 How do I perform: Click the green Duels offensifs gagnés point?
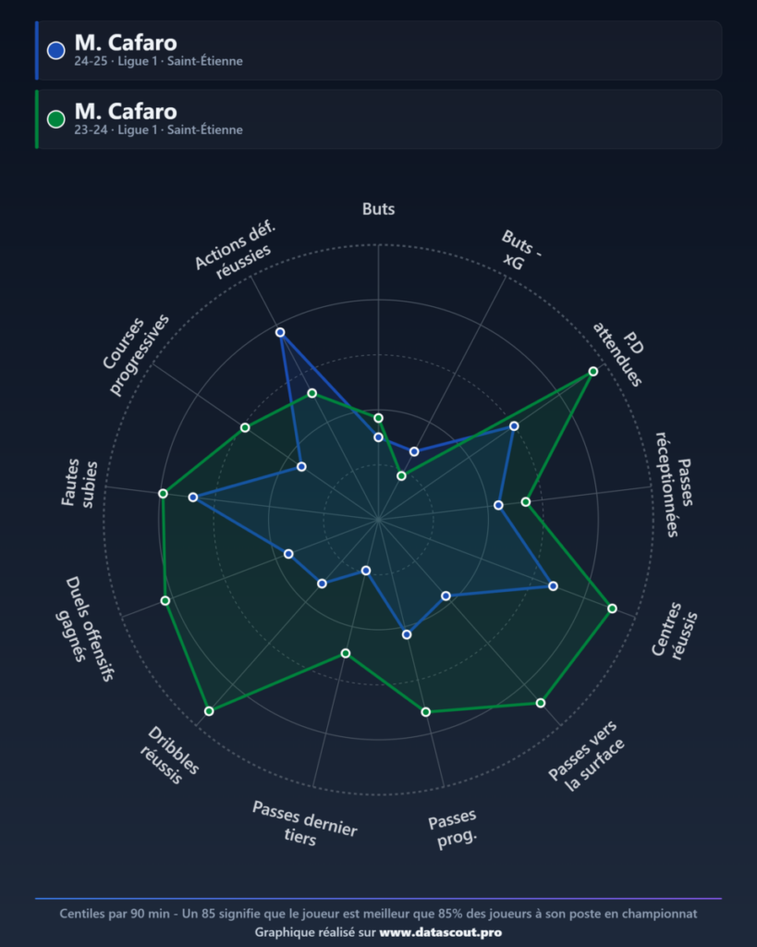point(165,601)
